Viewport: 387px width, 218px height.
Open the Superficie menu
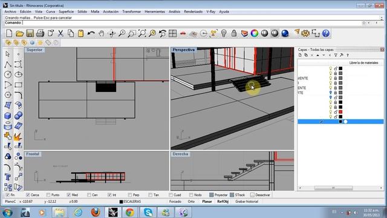pos(66,12)
